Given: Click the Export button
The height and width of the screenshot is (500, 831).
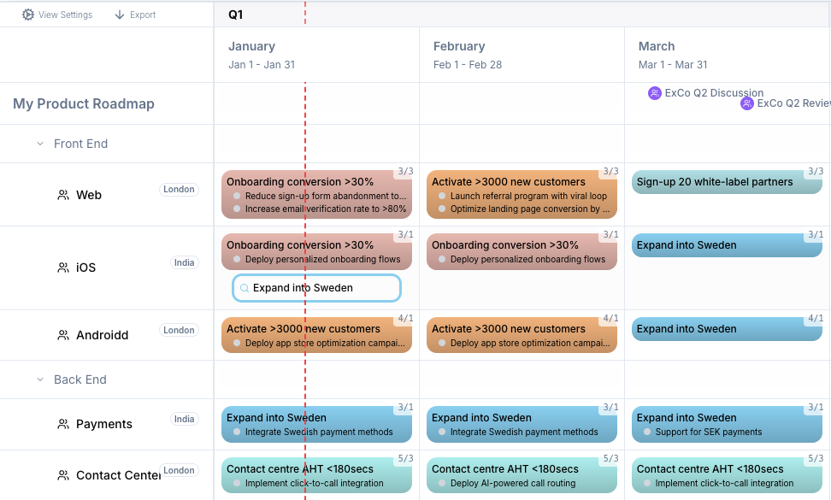Looking at the screenshot, I should click(x=135, y=15).
